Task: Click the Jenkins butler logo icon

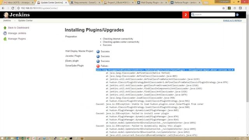Action: [x=6, y=15]
